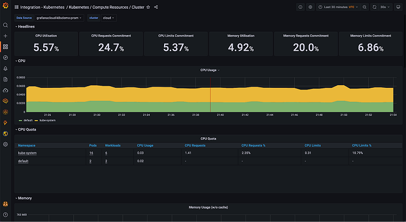The image size is (406, 222).
Task: Open the CPU Usage panel title menu
Action: (x=209, y=70)
